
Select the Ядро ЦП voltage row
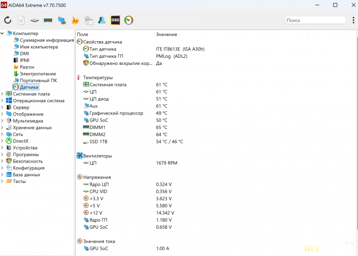point(128,184)
